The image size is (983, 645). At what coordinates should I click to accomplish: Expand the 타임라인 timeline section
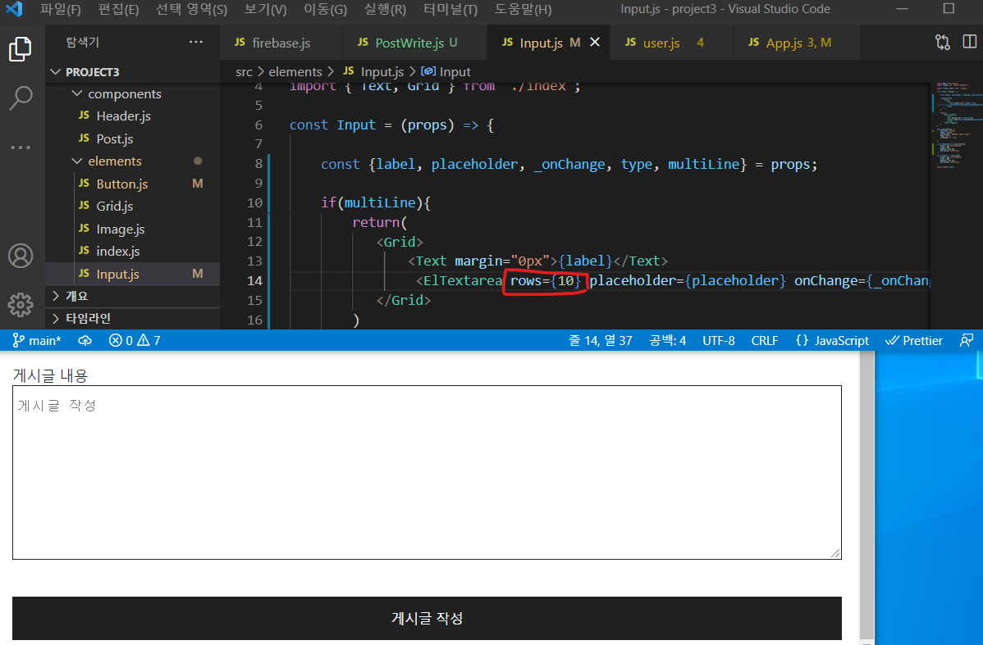[132, 318]
